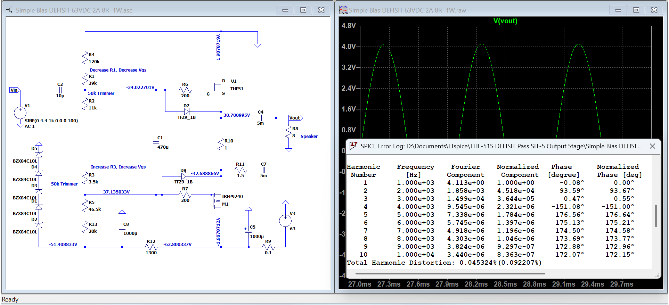Screen dimensions: 669x305
Task: Select the C7 5m capacitor symbol
Action: coord(264,170)
